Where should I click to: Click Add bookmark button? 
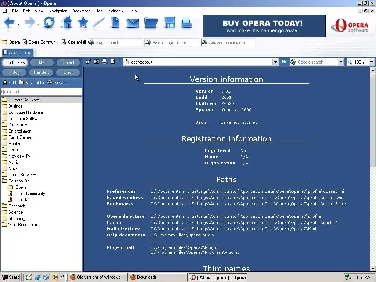click(9, 82)
